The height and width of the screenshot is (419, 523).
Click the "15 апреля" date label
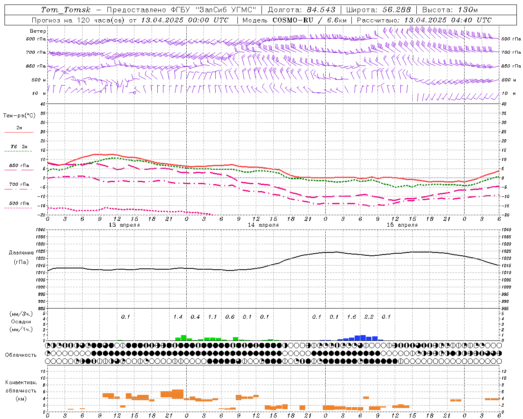tap(402, 225)
